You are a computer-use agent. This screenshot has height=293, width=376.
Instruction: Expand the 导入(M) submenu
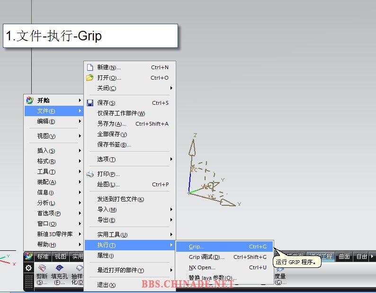pos(129,210)
